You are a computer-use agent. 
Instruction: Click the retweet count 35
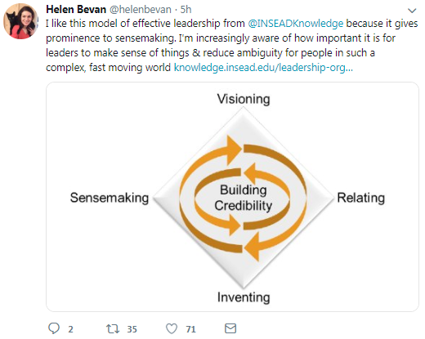132,329
